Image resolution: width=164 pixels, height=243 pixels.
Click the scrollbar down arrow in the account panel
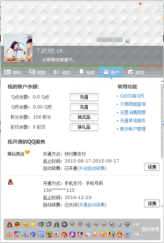162,206
